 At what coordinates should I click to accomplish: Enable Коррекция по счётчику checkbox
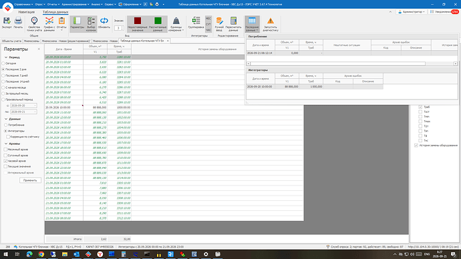8,137
